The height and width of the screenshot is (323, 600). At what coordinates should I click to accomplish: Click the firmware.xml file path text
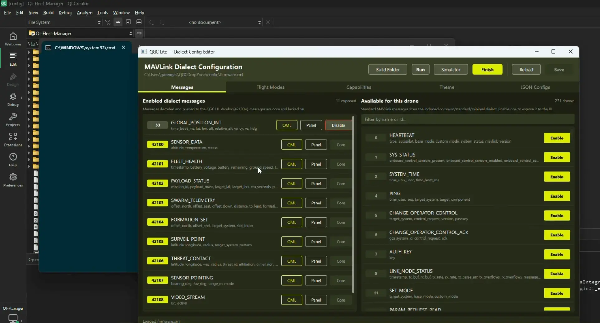(x=194, y=75)
